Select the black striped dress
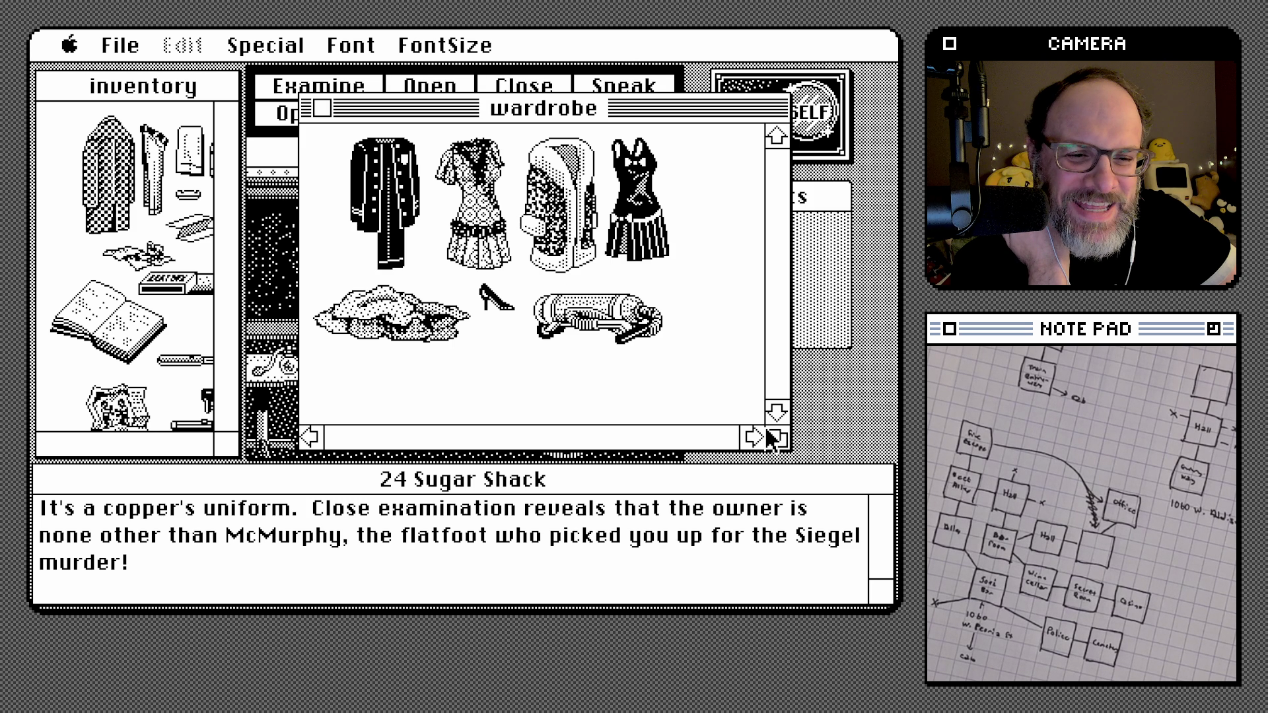This screenshot has height=713, width=1268. 637,201
